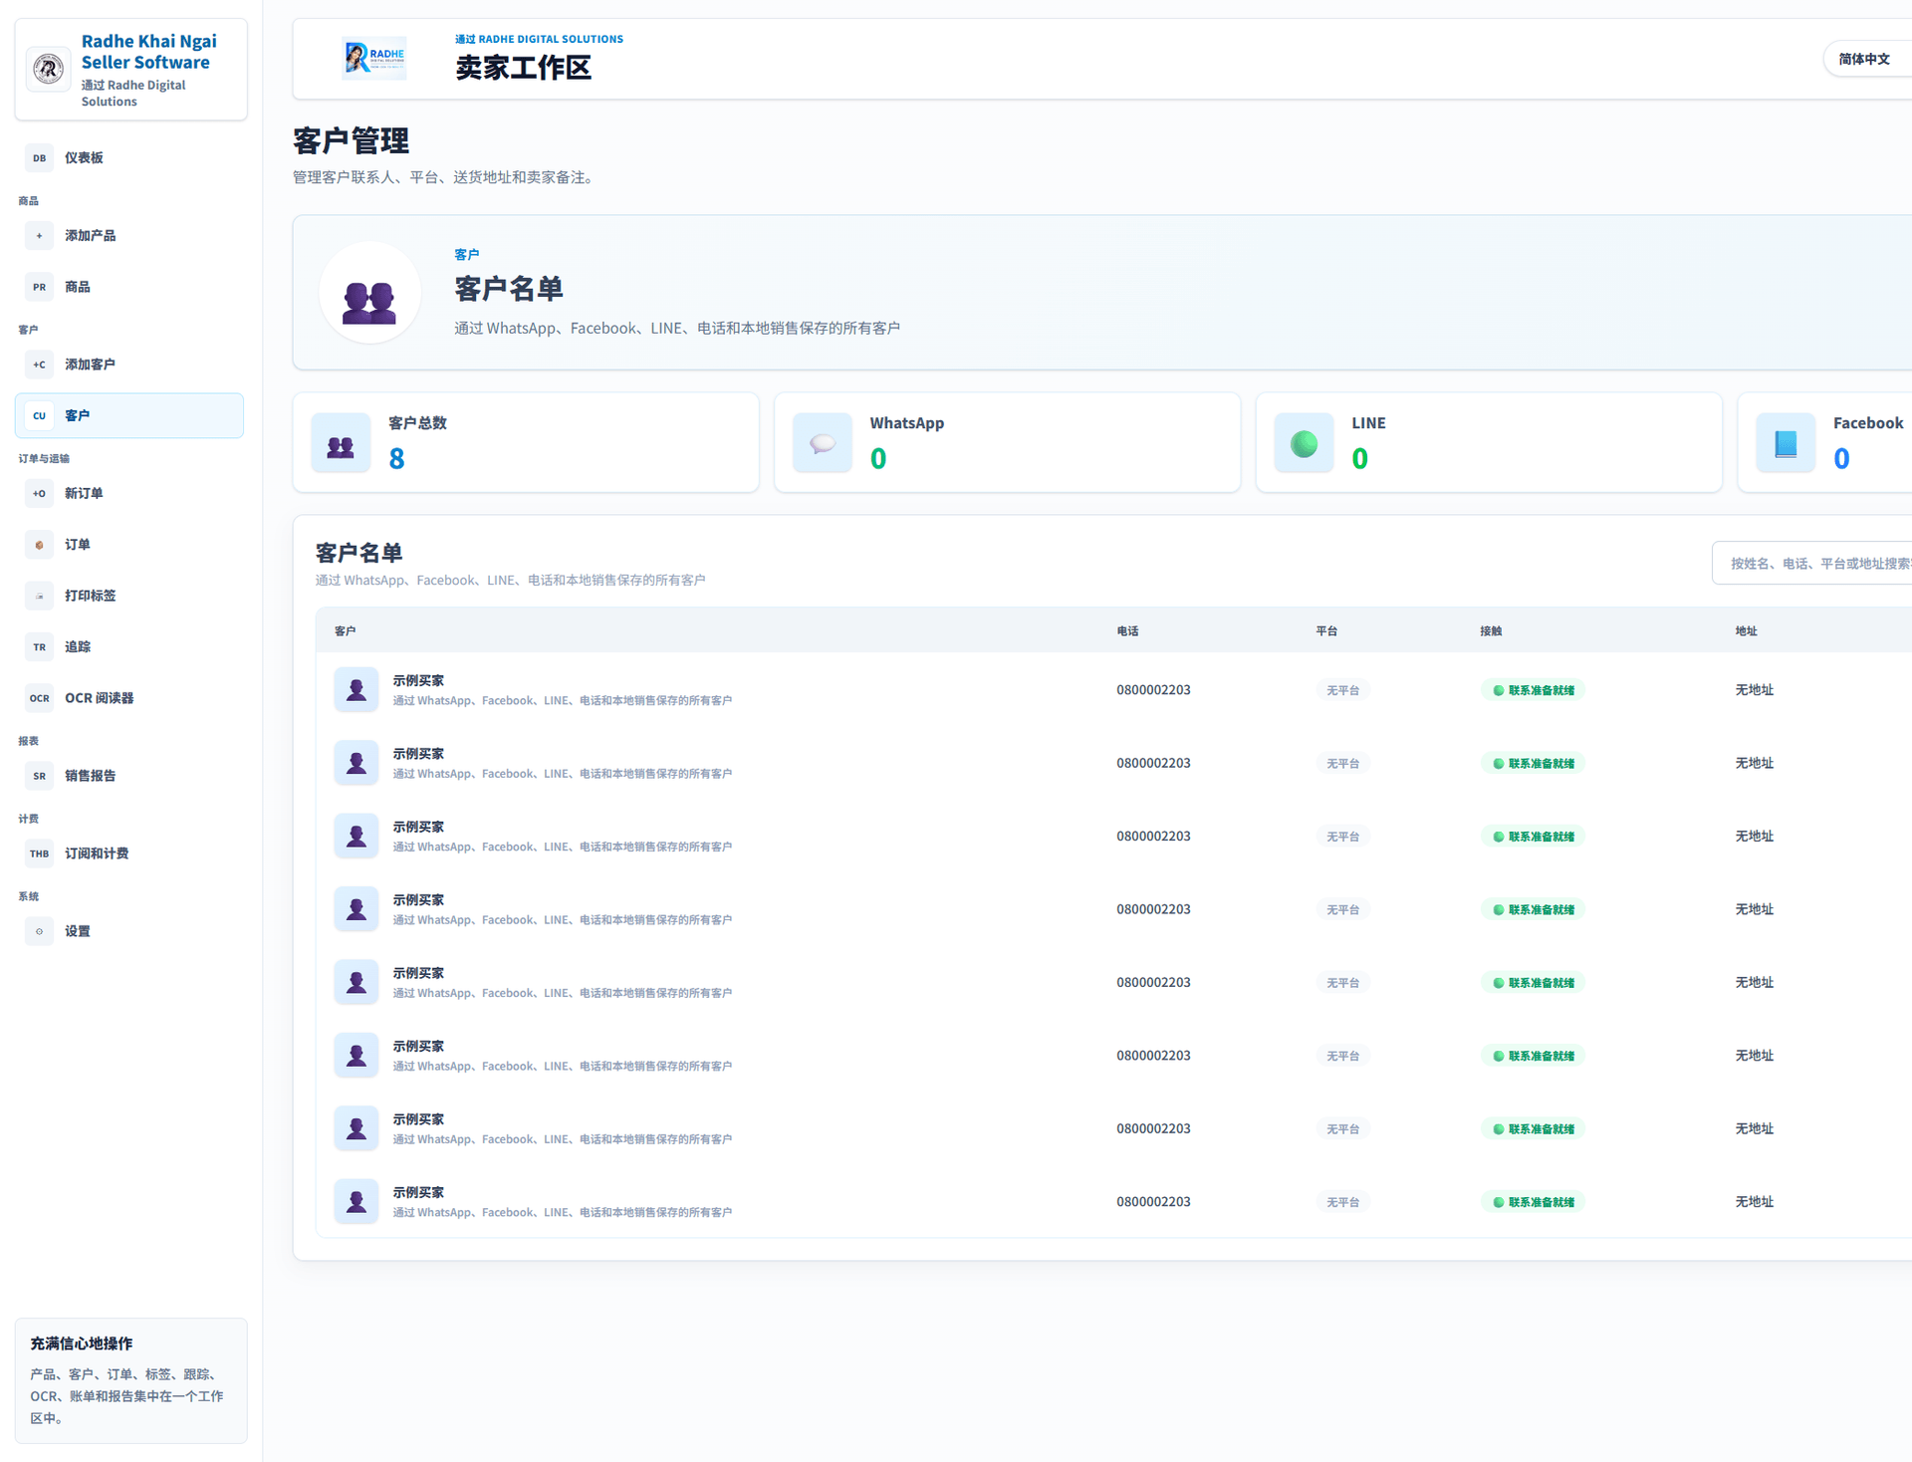This screenshot has width=1912, height=1462.
Task: Click the 打印标签 label printer icon
Action: pyautogui.click(x=39, y=596)
